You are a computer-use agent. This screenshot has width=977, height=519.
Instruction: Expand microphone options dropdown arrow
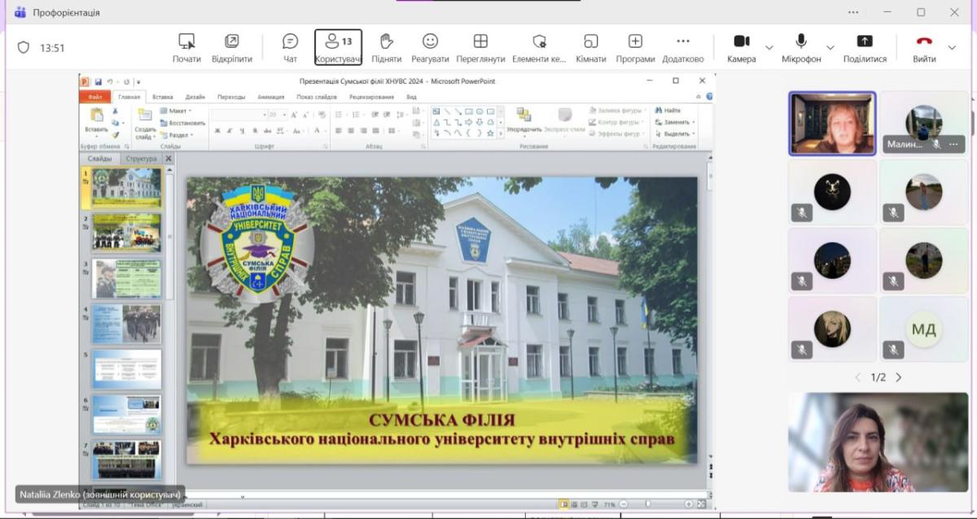coord(830,47)
